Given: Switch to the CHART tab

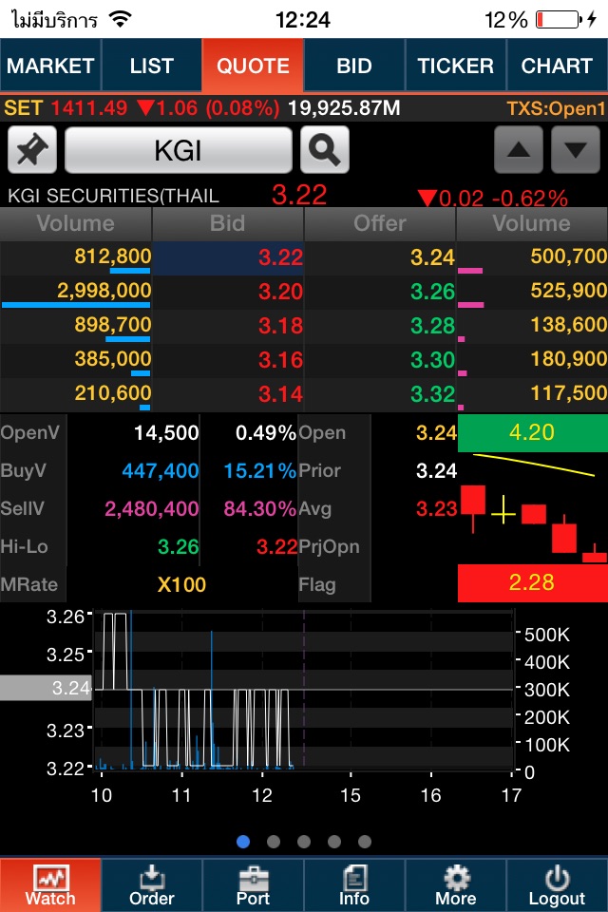Looking at the screenshot, I should [x=557, y=66].
